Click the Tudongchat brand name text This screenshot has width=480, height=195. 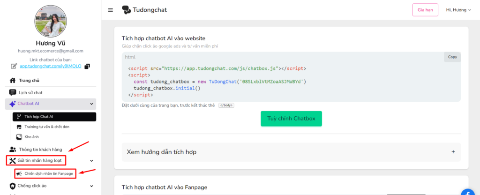[x=150, y=10]
